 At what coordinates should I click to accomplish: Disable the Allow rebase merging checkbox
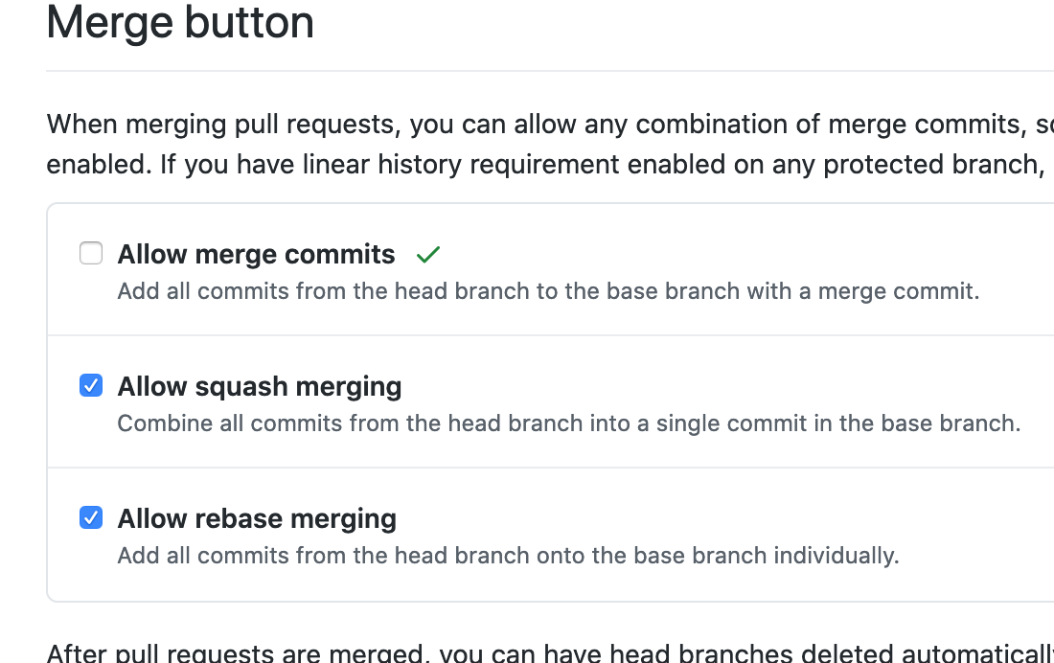tap(91, 517)
